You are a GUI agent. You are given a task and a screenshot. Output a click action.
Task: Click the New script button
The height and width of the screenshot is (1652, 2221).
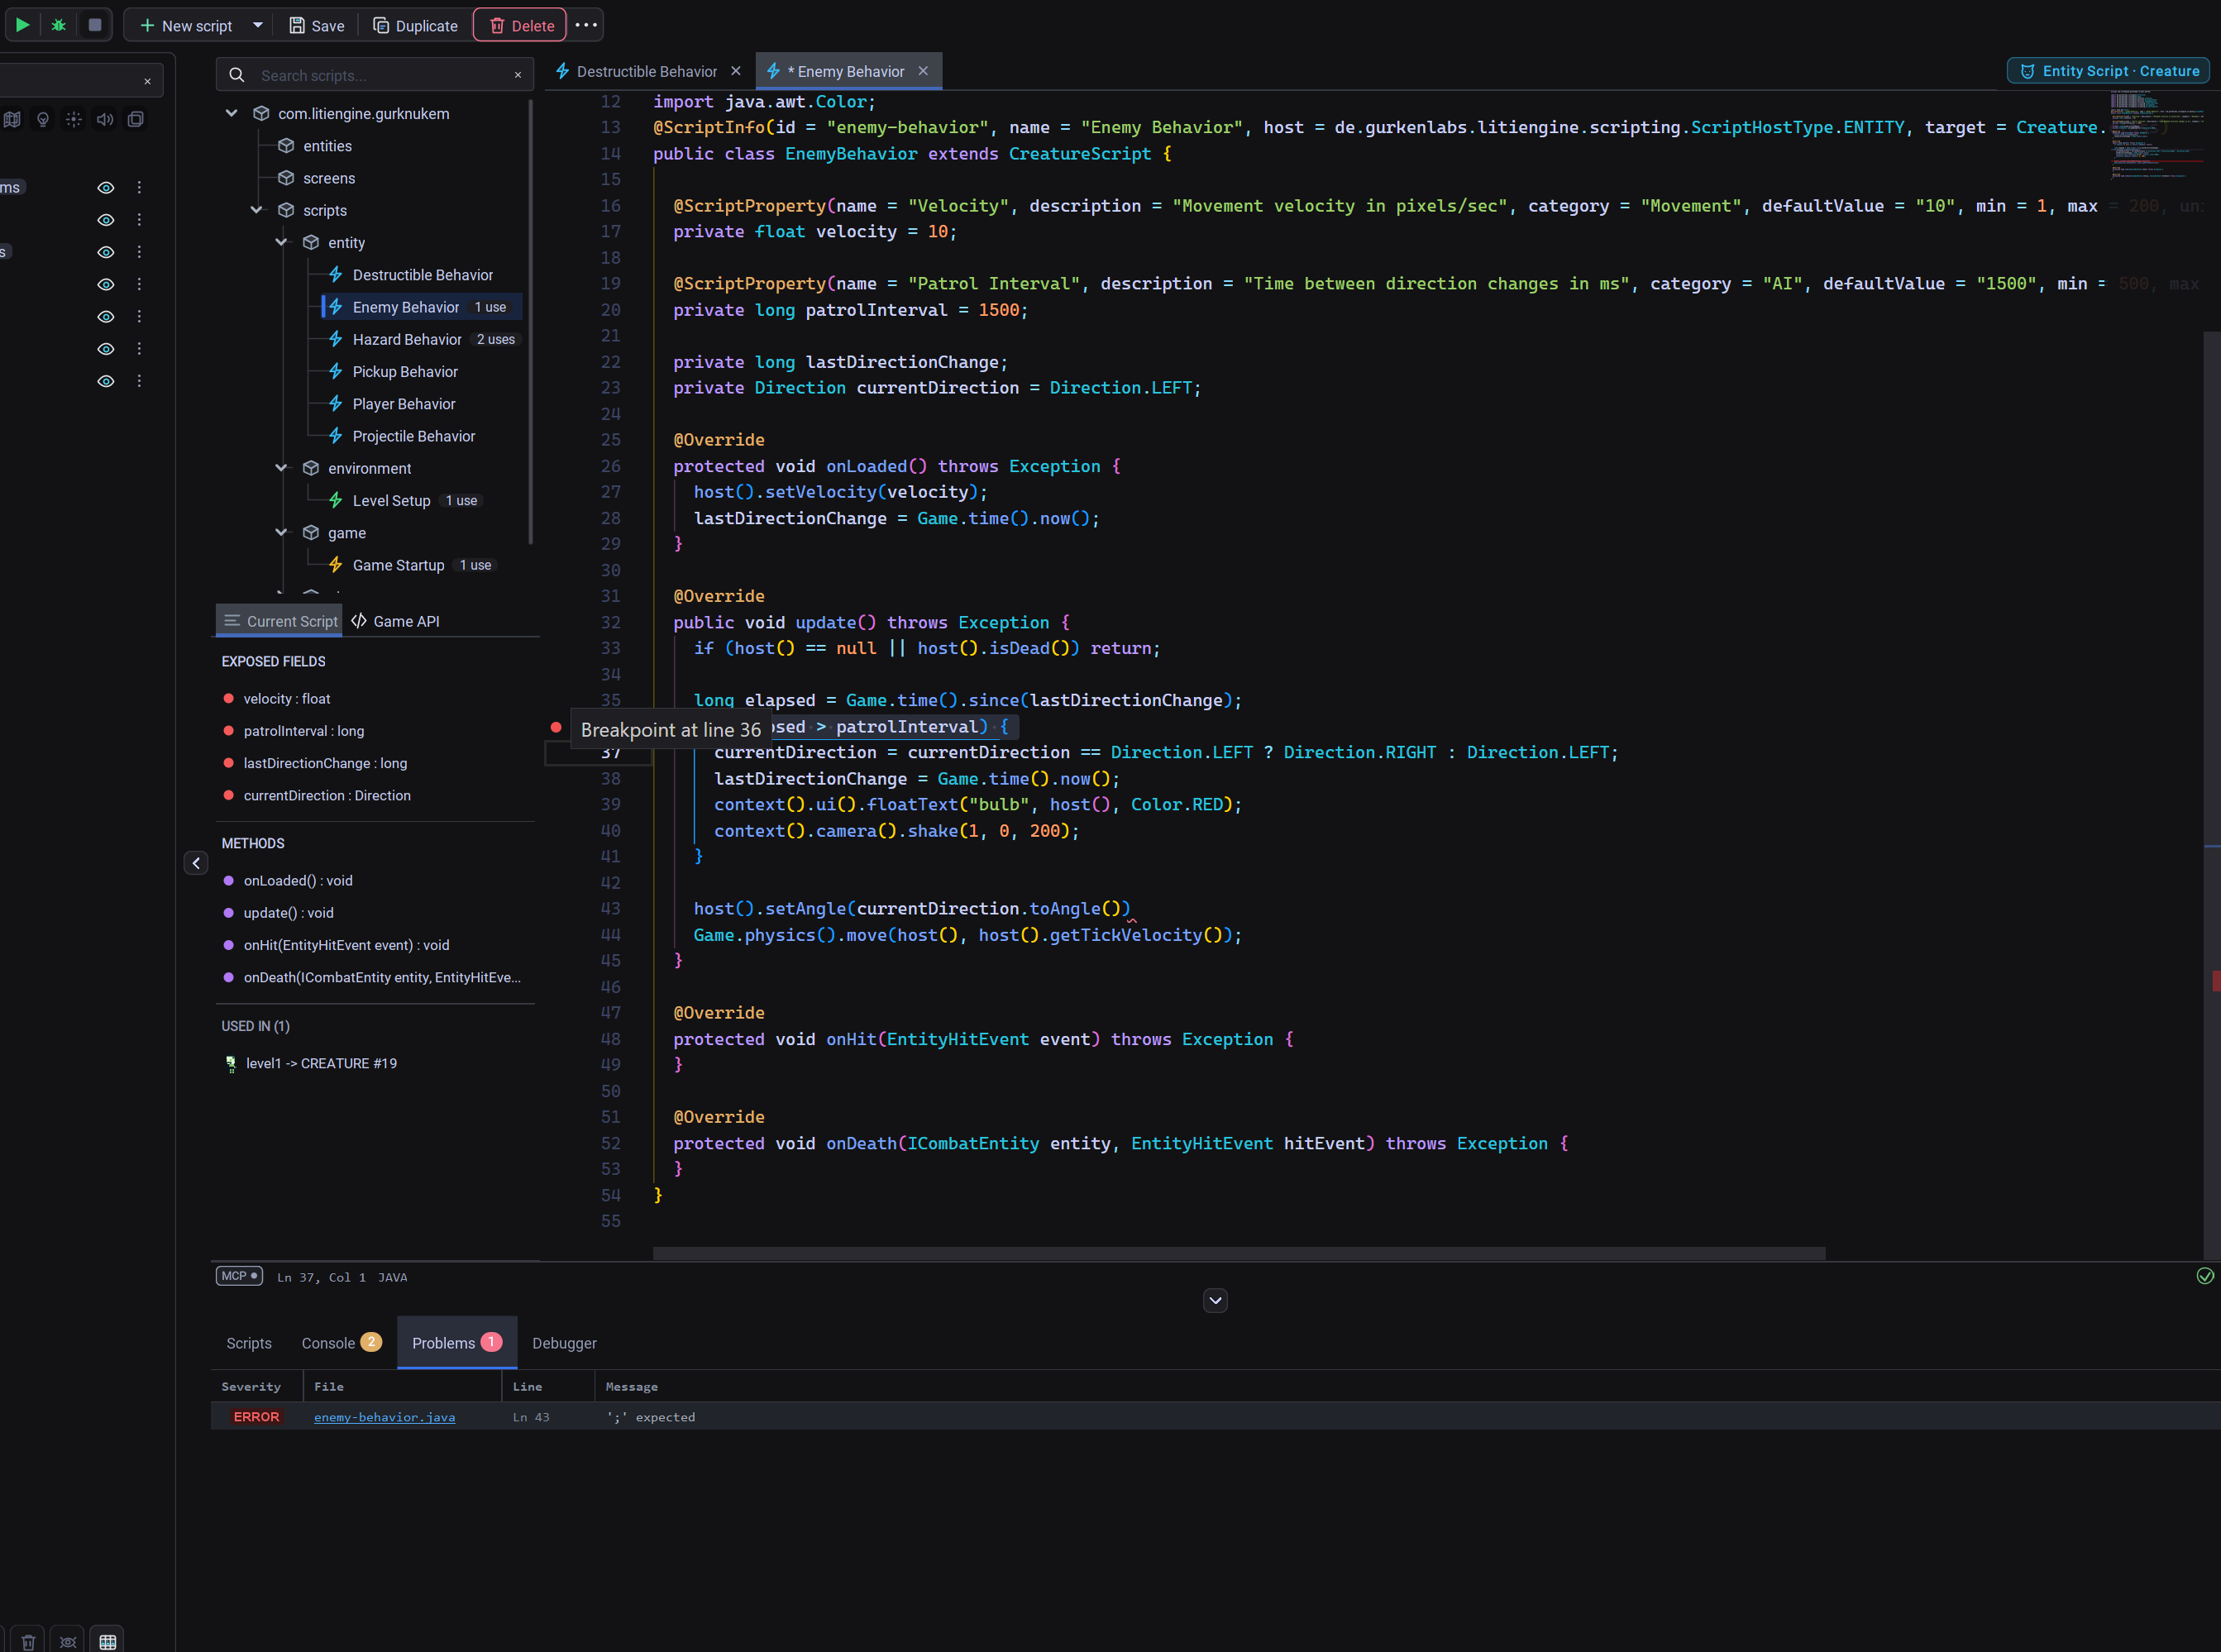coord(187,25)
